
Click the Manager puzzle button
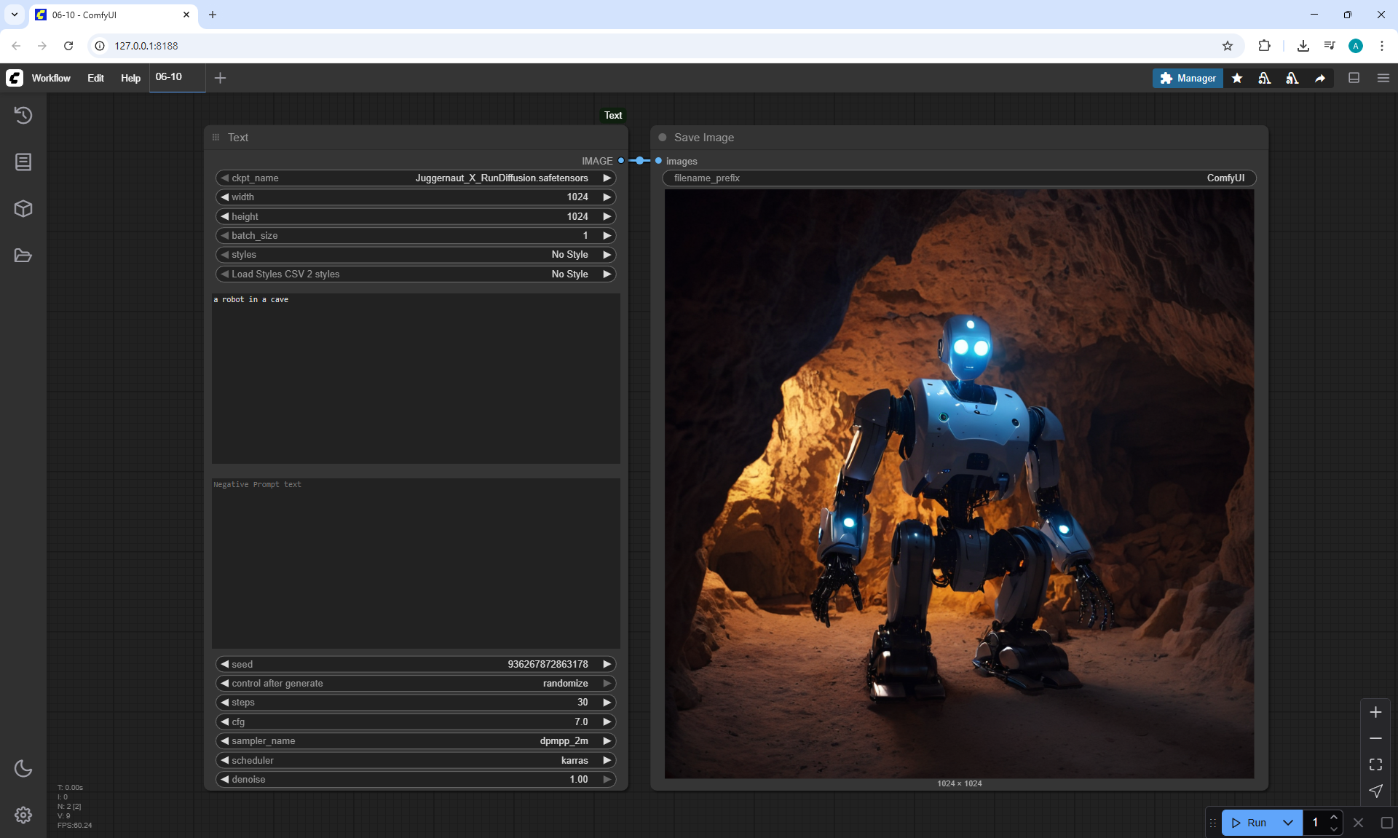click(1188, 78)
